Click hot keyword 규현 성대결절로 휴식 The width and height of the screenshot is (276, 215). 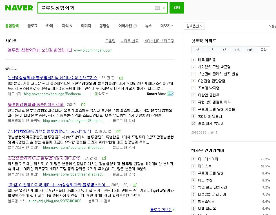pos(214,102)
